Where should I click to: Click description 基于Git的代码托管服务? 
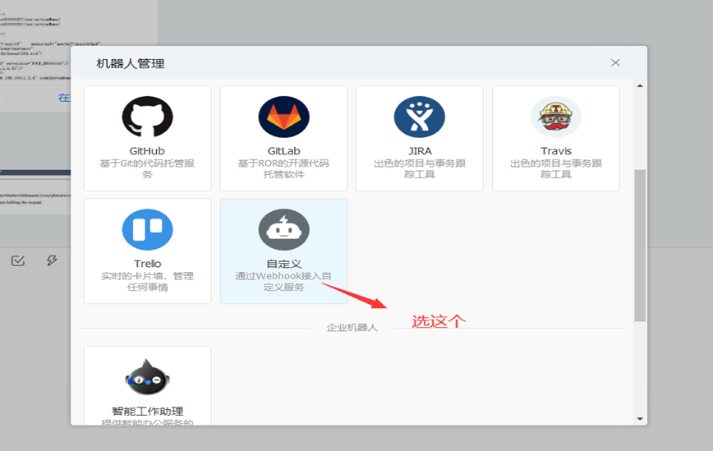tap(147, 168)
